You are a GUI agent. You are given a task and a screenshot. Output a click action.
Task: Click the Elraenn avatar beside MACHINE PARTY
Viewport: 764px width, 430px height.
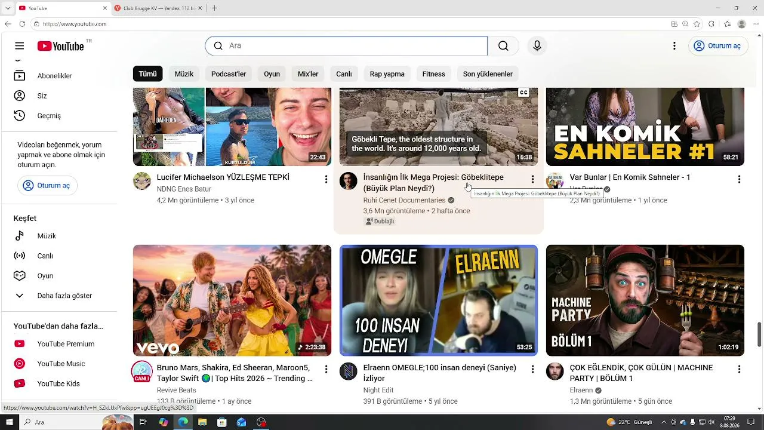pyautogui.click(x=555, y=371)
